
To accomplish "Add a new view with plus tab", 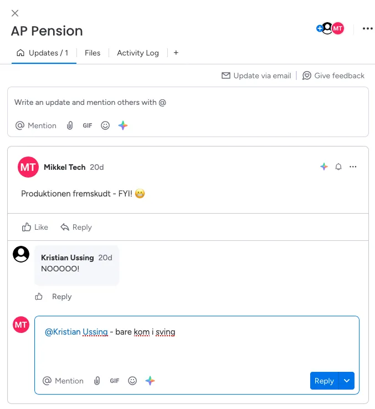I will [176, 53].
